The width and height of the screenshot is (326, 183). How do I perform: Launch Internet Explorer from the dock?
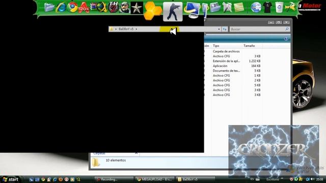[61, 8]
